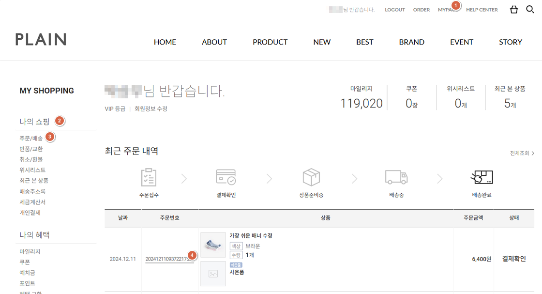This screenshot has width=542, height=294.
Task: Open the ABOUT menu
Action: coord(214,42)
